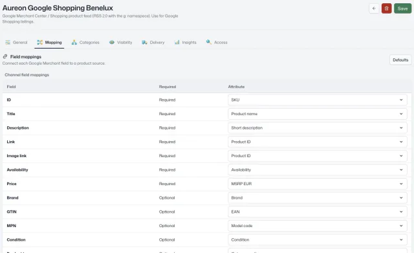The width and height of the screenshot is (414, 253).
Task: Click the Required column header
Action: tap(168, 87)
